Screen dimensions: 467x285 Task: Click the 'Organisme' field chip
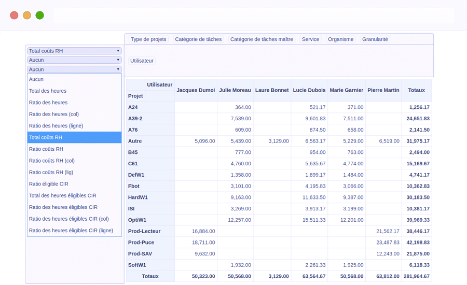click(x=340, y=39)
